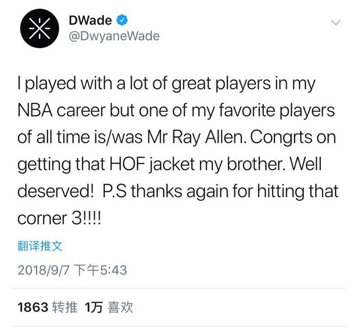The image size is (357, 331).
Task: Click the tweet text mentioning Ray Allen
Action: 177,150
